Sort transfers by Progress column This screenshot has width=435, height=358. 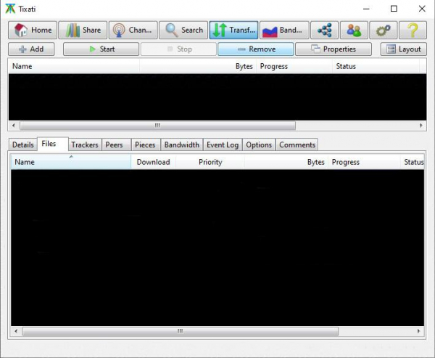[294, 66]
